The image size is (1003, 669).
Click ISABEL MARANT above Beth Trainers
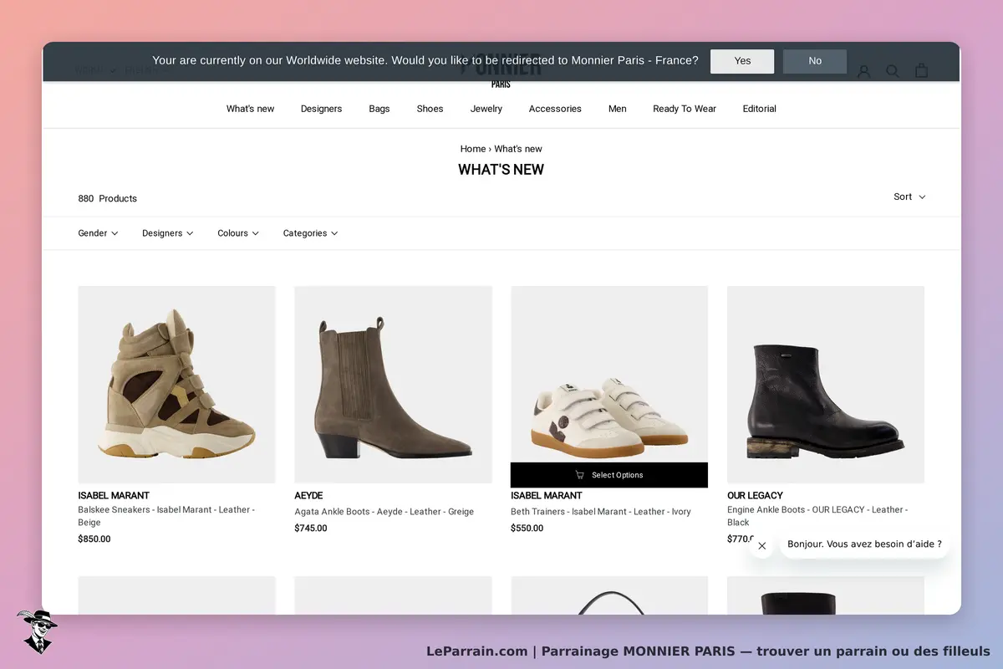(x=547, y=496)
